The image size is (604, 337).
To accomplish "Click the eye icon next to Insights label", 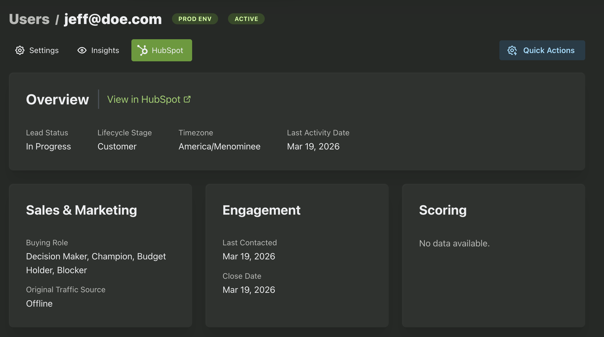I will pyautogui.click(x=82, y=50).
